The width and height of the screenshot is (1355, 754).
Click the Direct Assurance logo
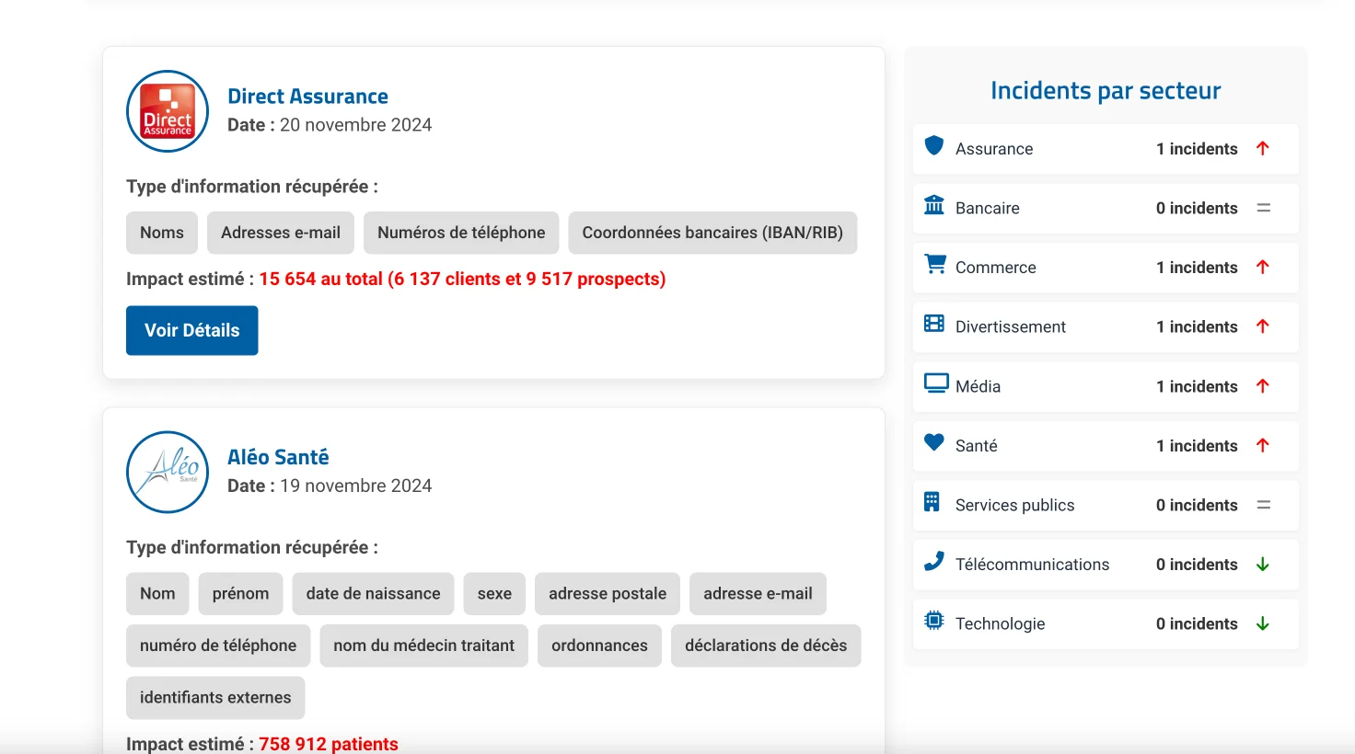coord(168,111)
